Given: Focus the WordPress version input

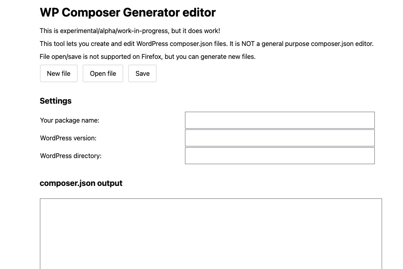Looking at the screenshot, I should pos(279,138).
